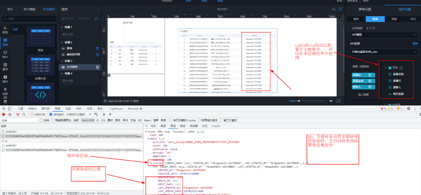This screenshot has height=195, width=421.
Task: Delete the 表格 layer via trash icon
Action: 97,49
